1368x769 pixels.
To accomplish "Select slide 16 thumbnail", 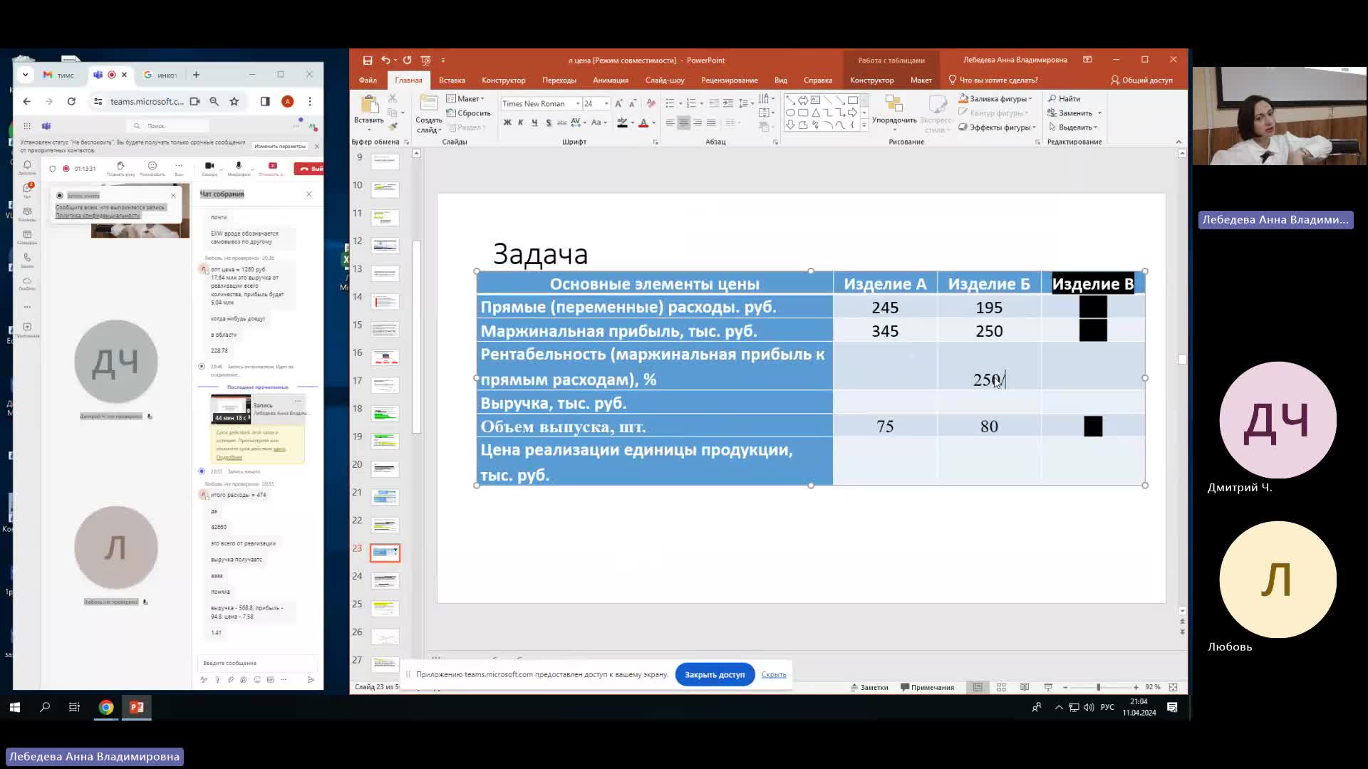I will 385,357.
